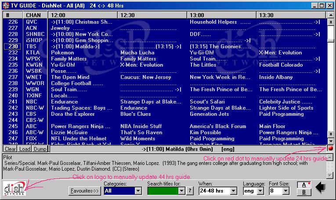The width and height of the screenshot is (336, 200).
Task: Select Inside Albany on WNET
Action: (276, 77)
